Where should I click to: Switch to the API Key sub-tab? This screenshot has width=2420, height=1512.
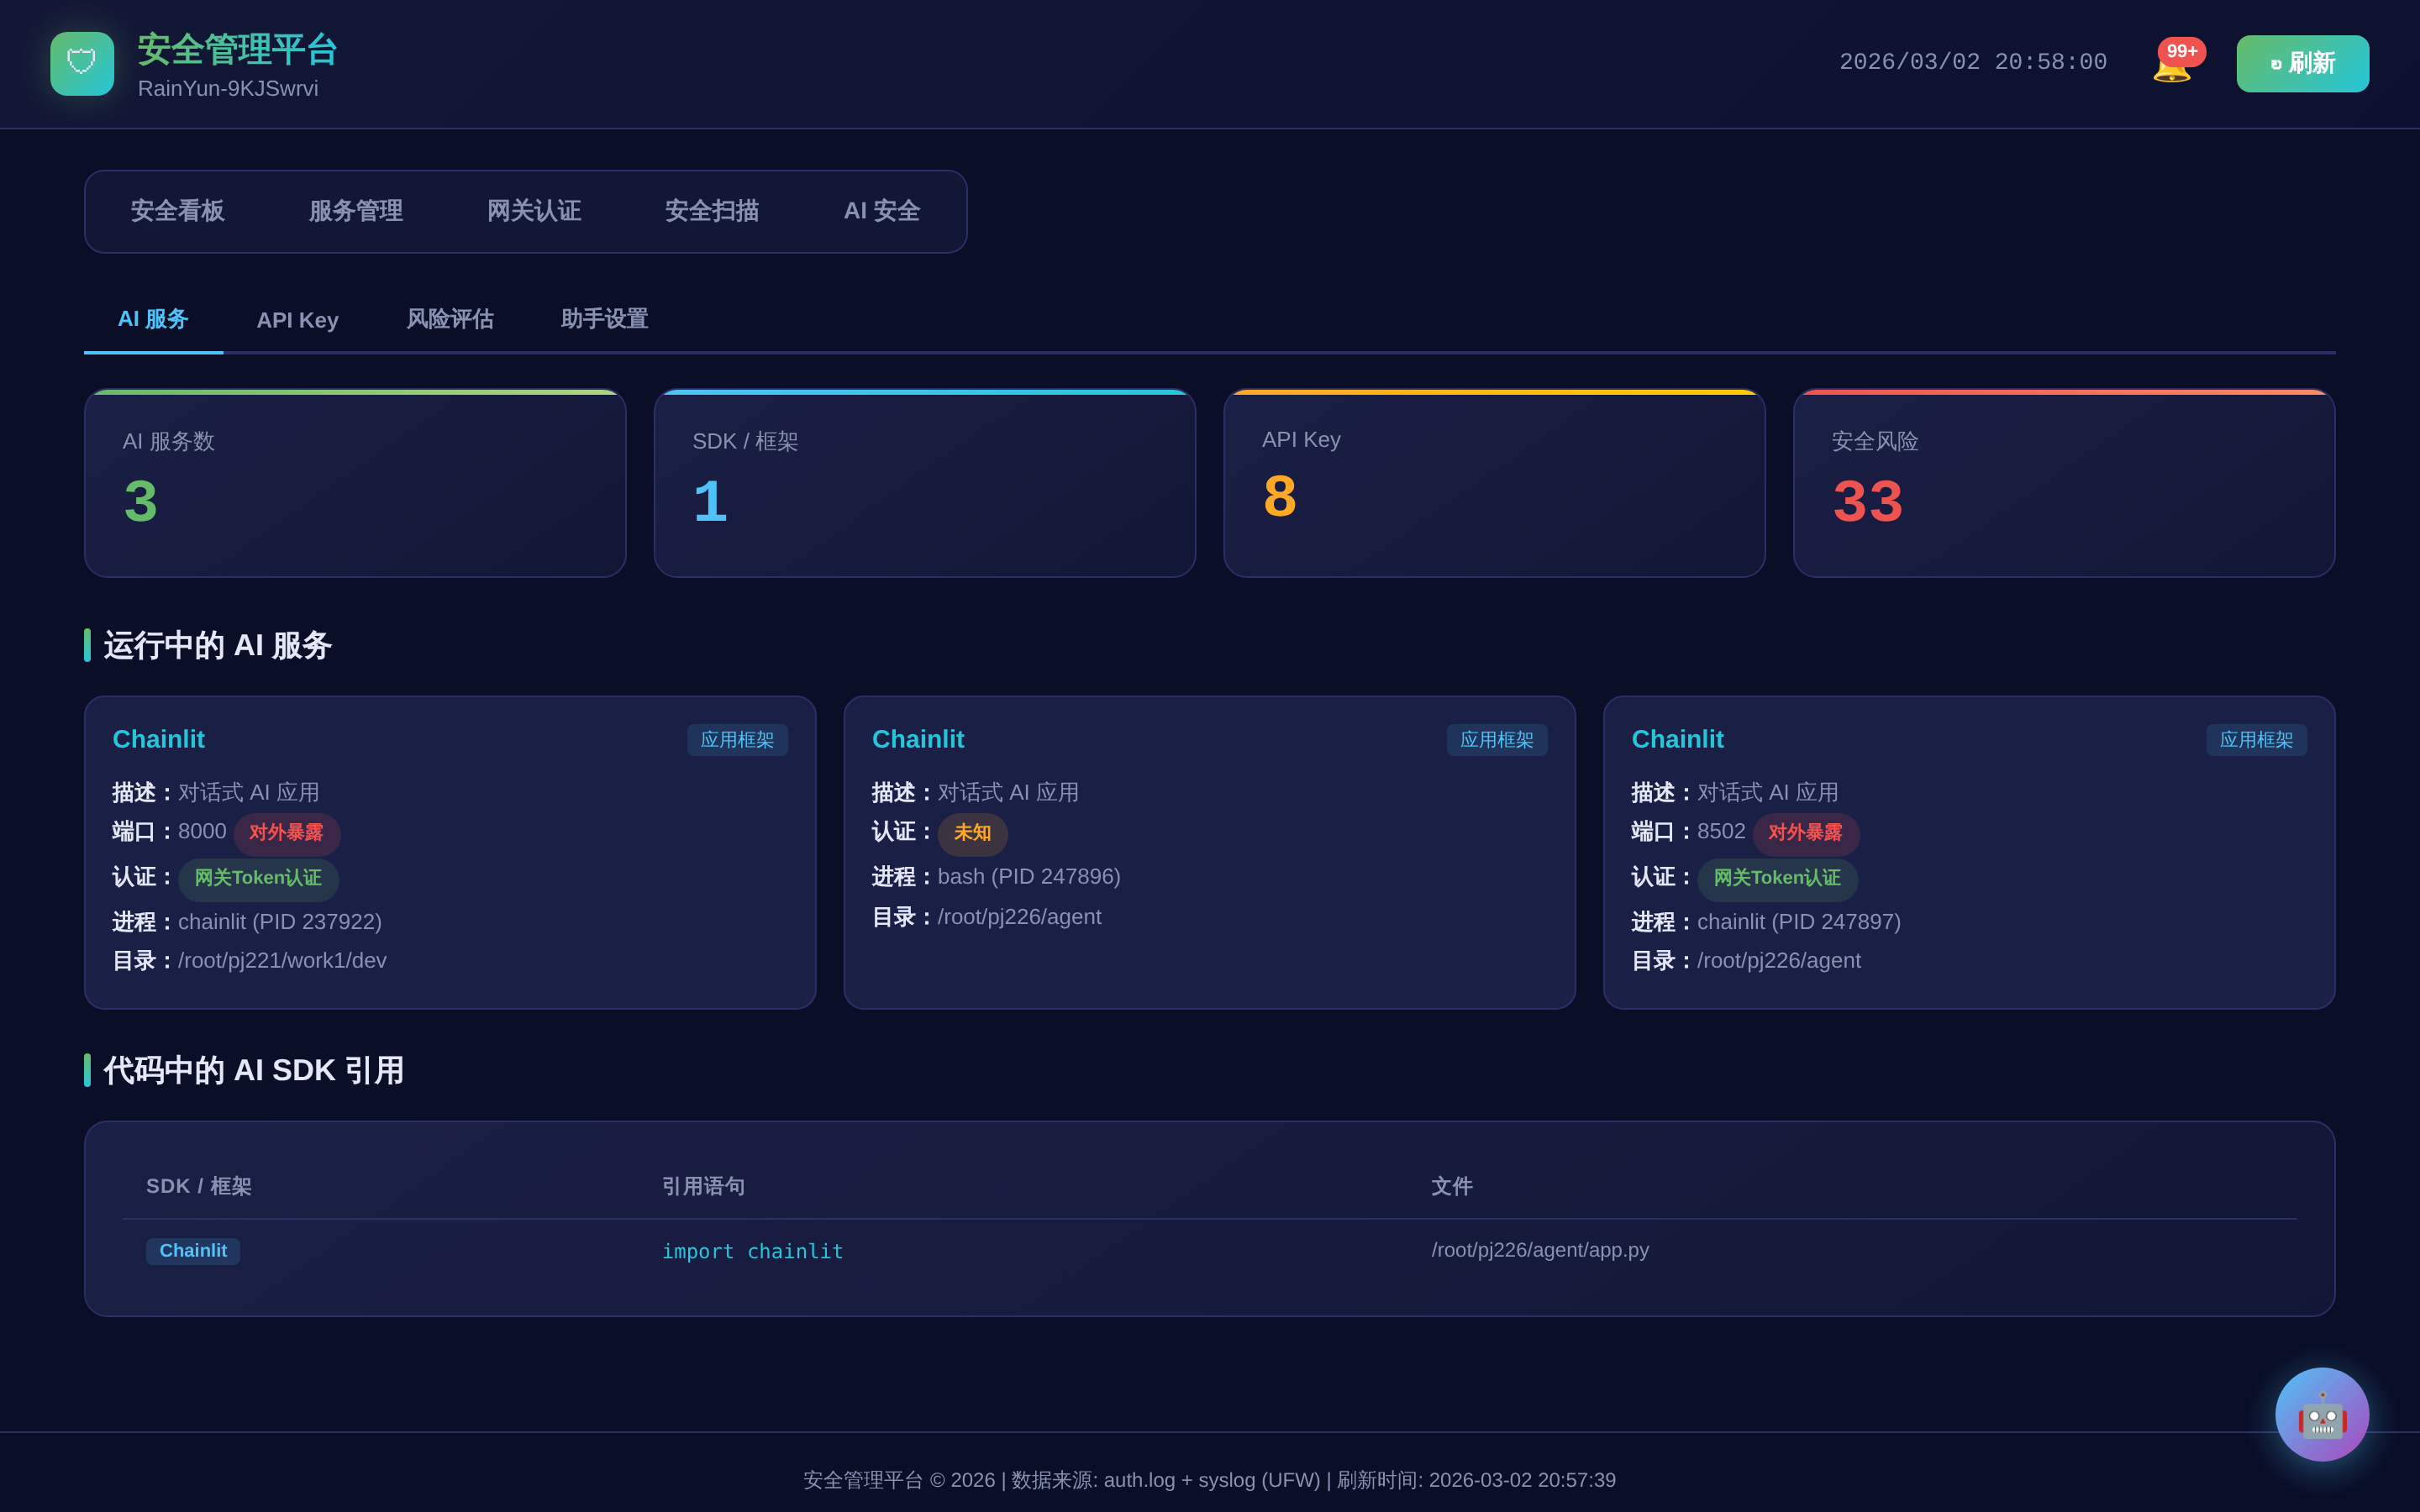297,320
